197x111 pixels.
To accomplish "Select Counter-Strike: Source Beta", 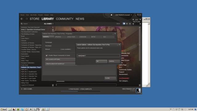I will click(x=30, y=52).
